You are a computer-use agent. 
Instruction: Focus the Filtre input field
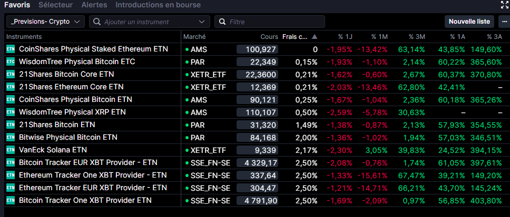click(274, 22)
